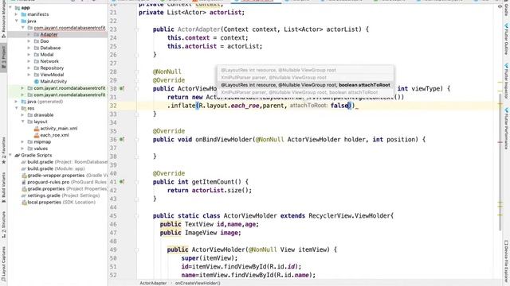
Task: Open build.gradle (Module: app) file
Action: coord(56,168)
